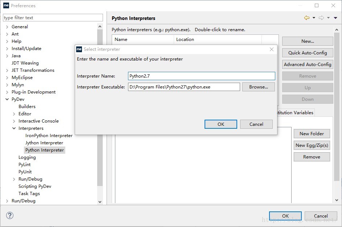342x227 pixels.
Task: Focus the type filter text box
Action: [53, 18]
